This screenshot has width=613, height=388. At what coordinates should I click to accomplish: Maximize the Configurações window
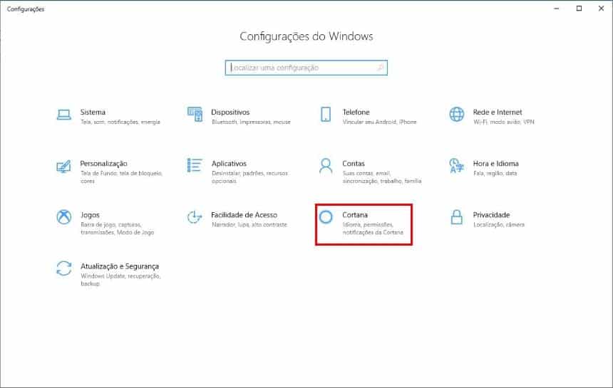[579, 9]
